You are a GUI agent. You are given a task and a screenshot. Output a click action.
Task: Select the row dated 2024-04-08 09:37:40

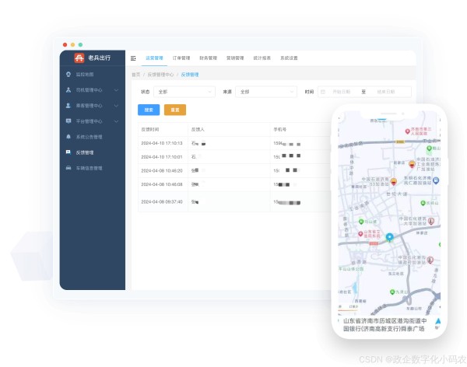235,201
